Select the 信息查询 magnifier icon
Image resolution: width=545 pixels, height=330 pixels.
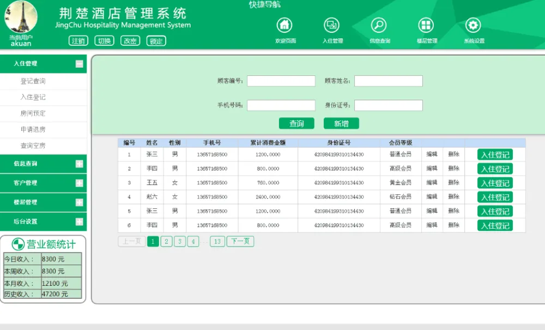coord(378,25)
